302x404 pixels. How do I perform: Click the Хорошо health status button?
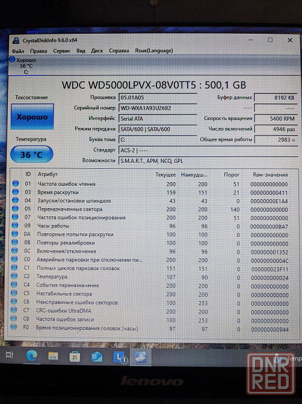pyautogui.click(x=32, y=117)
